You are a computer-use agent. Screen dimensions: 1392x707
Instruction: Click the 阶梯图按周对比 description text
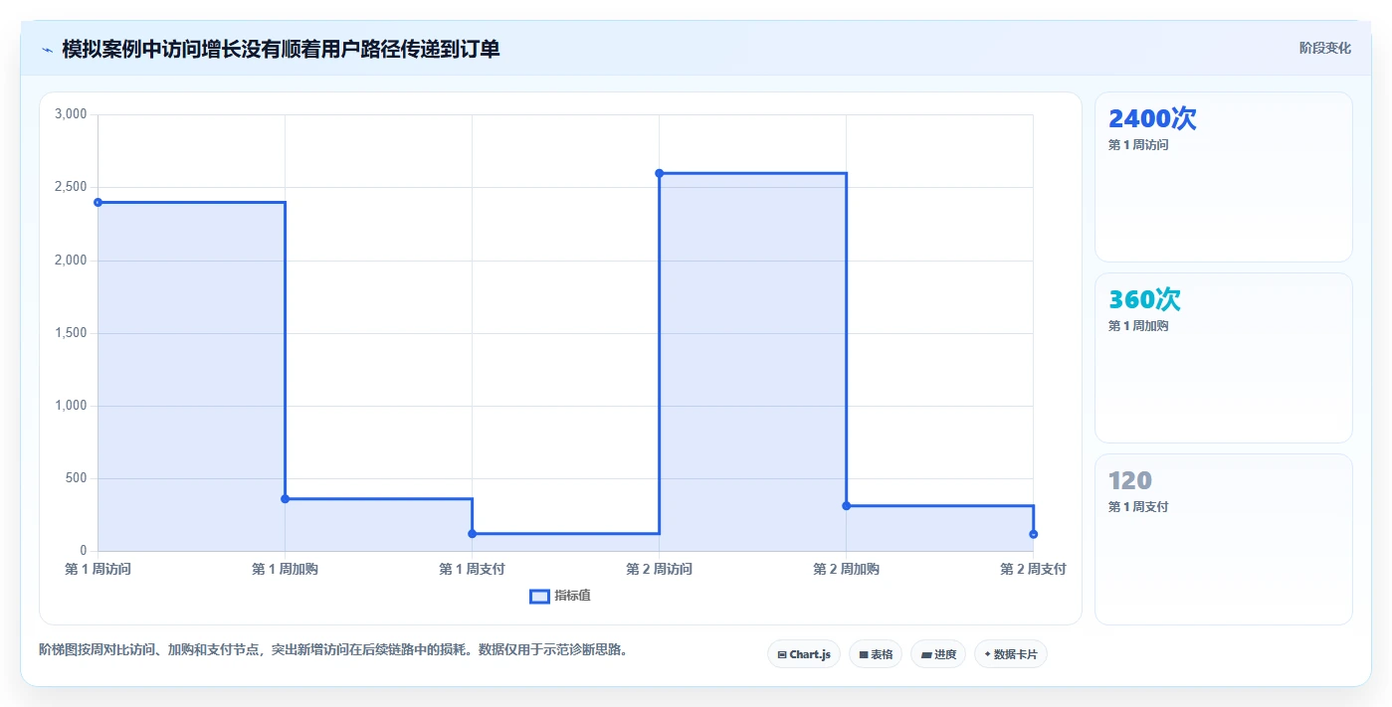(332, 650)
